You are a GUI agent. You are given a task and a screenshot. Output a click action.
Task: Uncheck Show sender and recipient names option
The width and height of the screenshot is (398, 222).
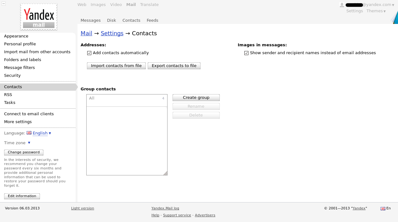point(247,53)
